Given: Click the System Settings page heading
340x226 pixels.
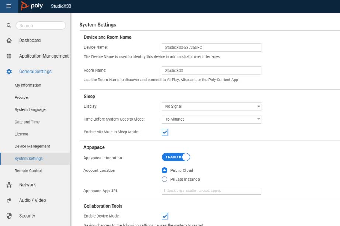Looking at the screenshot, I should pos(98,24).
